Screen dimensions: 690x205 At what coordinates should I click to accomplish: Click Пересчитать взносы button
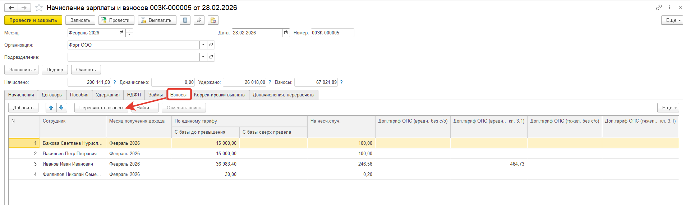pos(101,108)
